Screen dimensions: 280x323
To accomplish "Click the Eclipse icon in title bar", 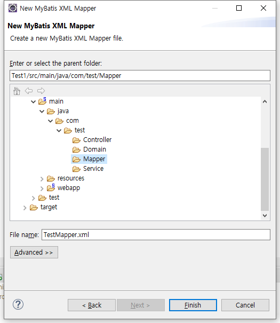I will (13, 8).
